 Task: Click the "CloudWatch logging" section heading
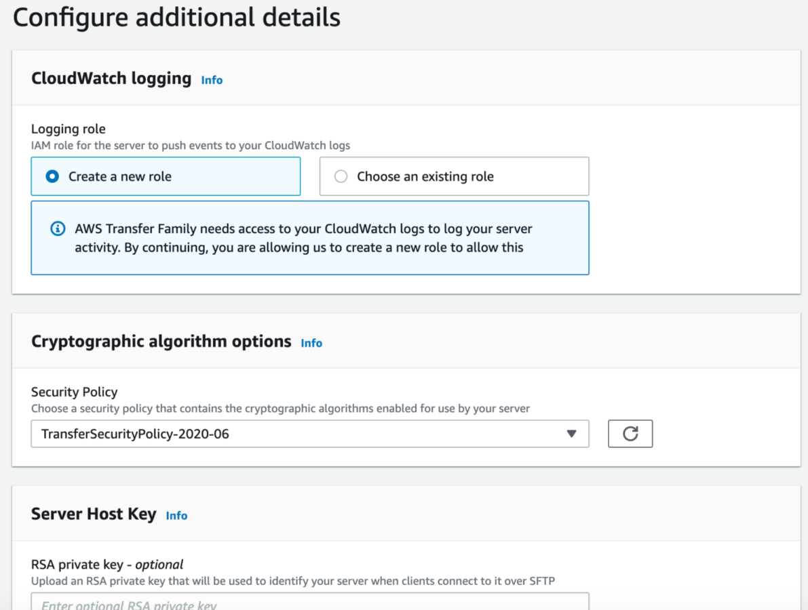coord(111,79)
